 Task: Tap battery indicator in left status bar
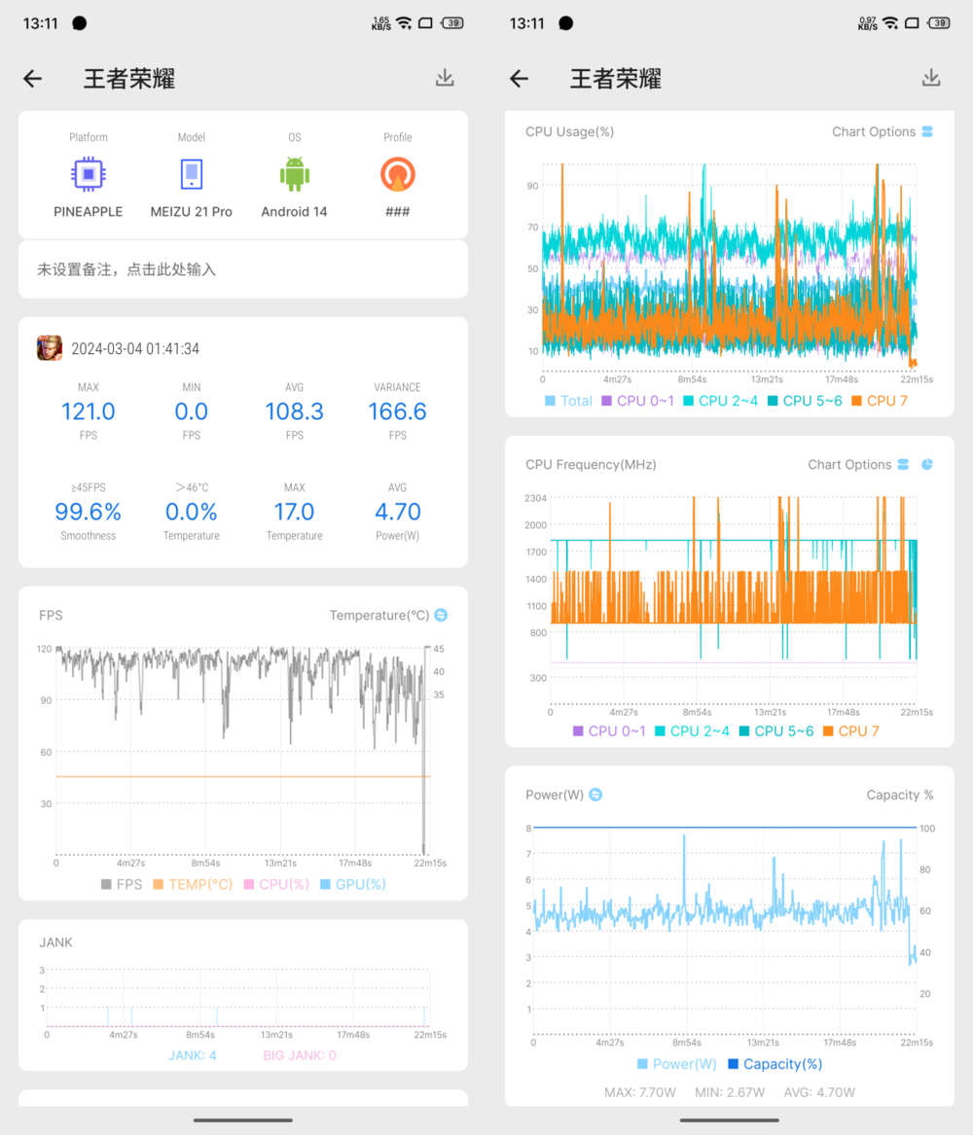coord(452,23)
